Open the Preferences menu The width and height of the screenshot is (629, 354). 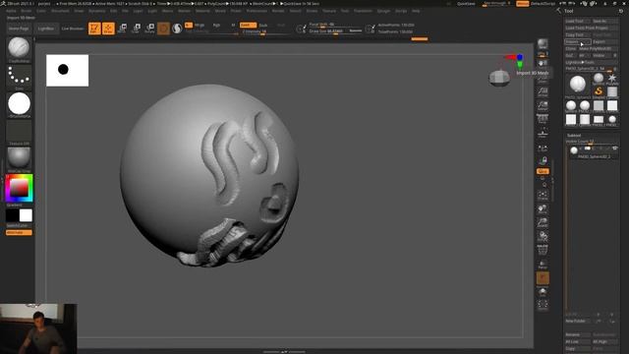(257, 11)
